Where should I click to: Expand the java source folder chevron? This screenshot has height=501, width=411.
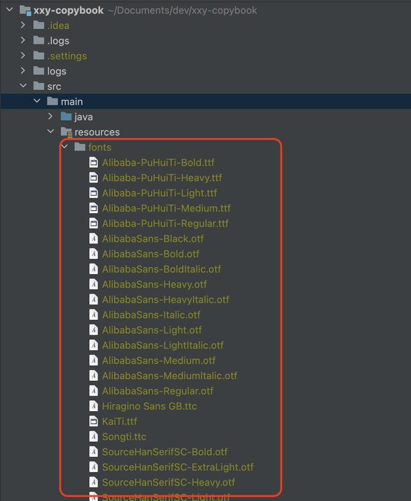(x=51, y=116)
